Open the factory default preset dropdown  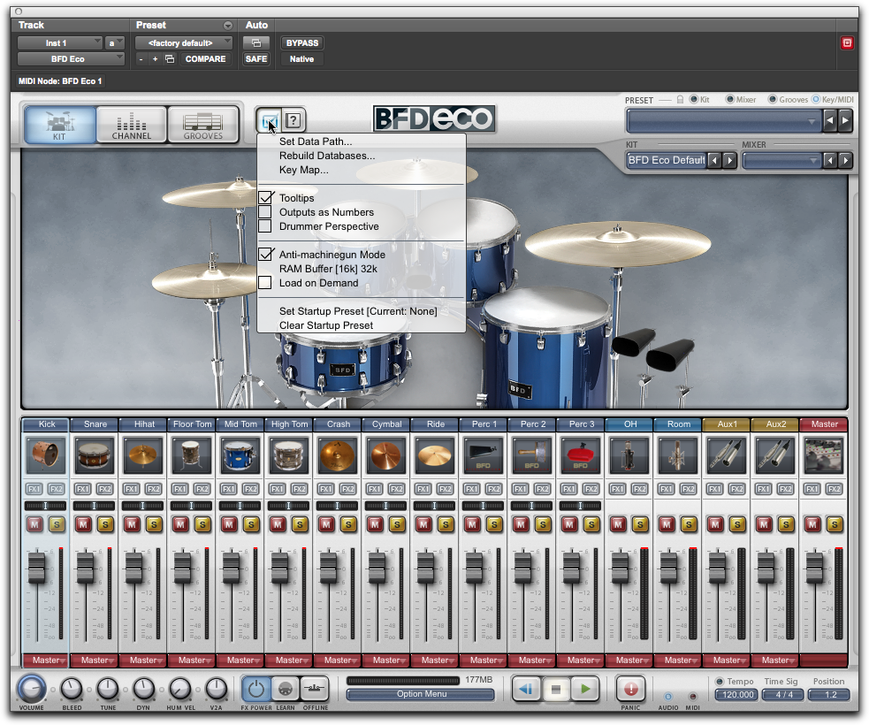(x=184, y=43)
